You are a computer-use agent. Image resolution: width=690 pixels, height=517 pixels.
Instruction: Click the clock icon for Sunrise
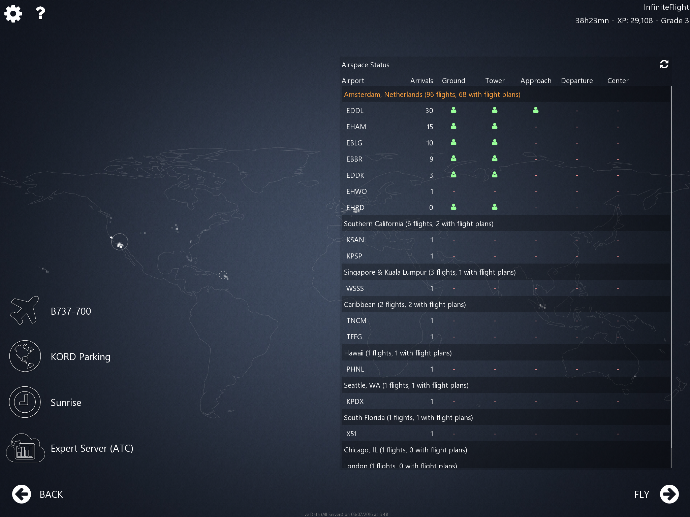pyautogui.click(x=25, y=402)
